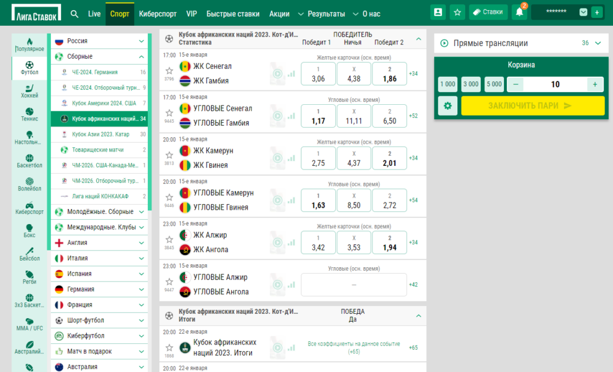Collapse the Итоги ПОБЕДА block
The image size is (613, 372).
[418, 316]
